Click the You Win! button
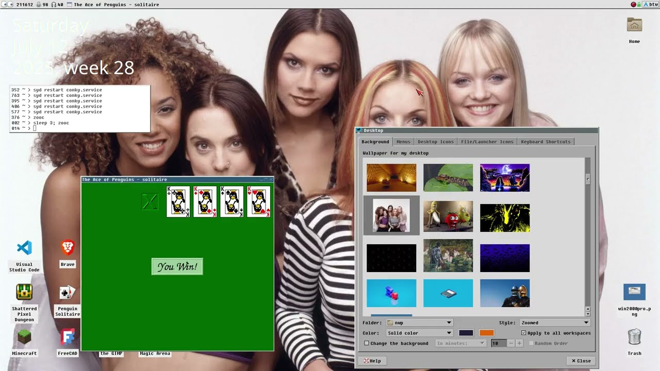This screenshot has height=371, width=660. coord(177,266)
